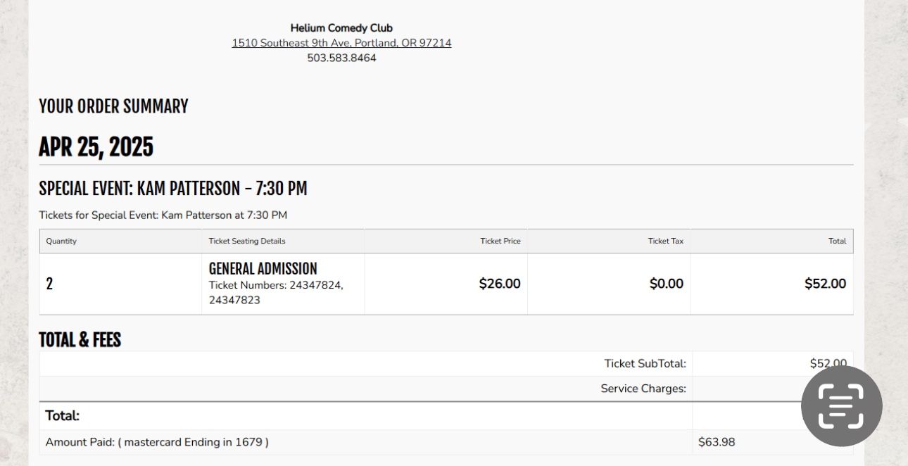908x466 pixels.
Task: Click the Ticket SubTotal label
Action: 645,364
